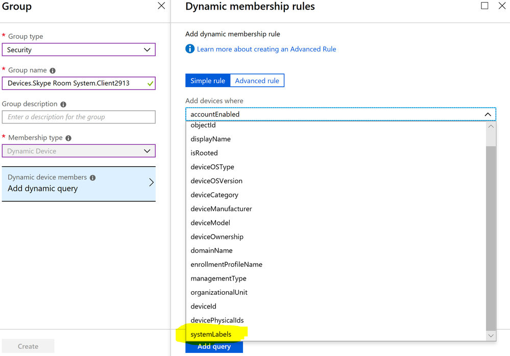This screenshot has height=356, width=510.
Task: Click info icon beside Dynamic device members
Action: coord(92,178)
